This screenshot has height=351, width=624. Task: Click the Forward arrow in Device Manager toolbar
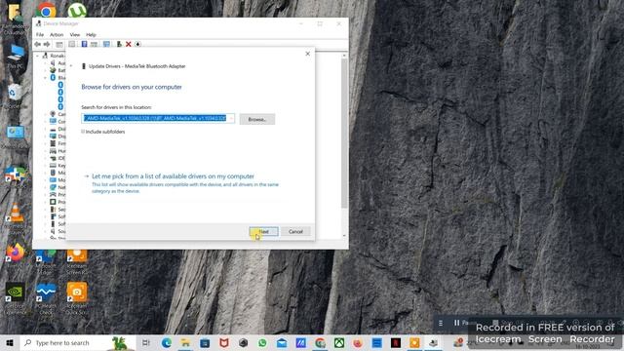pyautogui.click(x=47, y=44)
